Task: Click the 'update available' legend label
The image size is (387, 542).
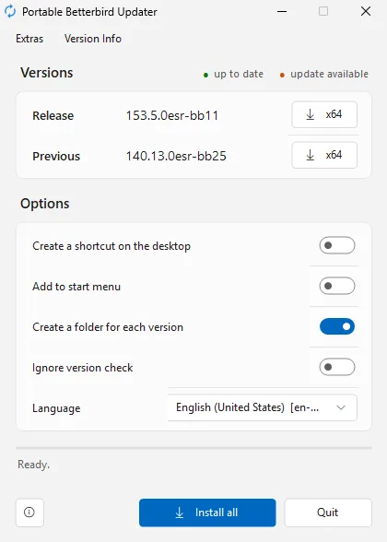Action: click(329, 74)
